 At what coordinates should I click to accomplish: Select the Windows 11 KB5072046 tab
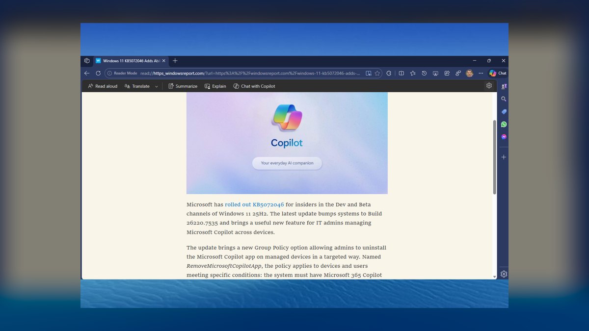point(131,61)
